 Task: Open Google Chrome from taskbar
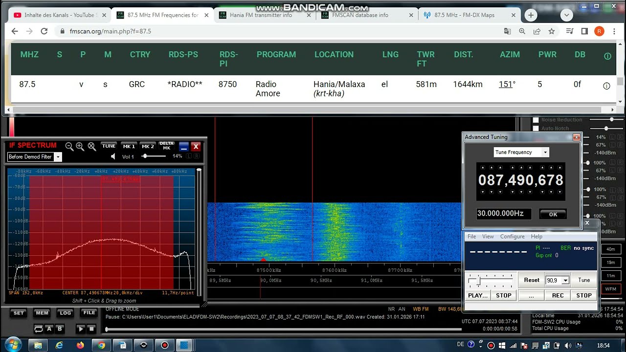pos(101,345)
